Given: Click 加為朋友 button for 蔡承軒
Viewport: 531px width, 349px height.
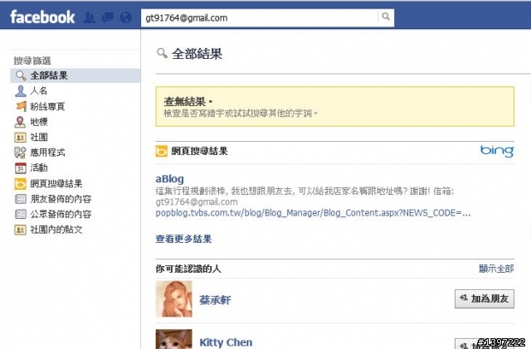Looking at the screenshot, I should [x=485, y=299].
